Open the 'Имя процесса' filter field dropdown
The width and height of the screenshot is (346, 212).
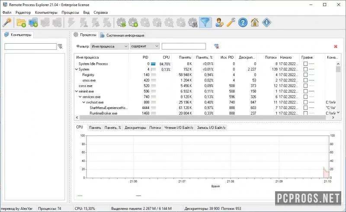click(x=109, y=46)
